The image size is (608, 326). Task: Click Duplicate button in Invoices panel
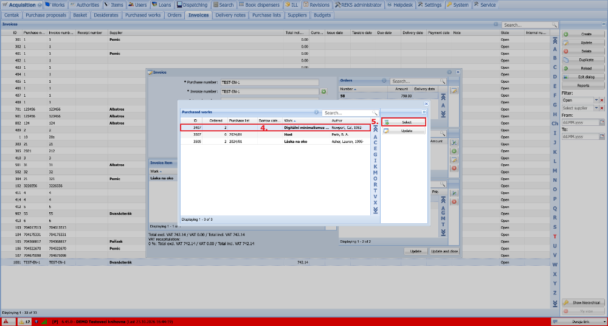[x=583, y=60]
